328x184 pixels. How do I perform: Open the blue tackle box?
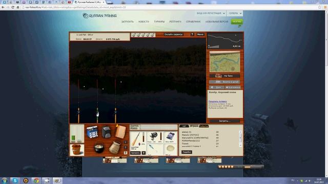pos(92,132)
